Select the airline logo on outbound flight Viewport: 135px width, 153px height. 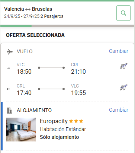click(x=124, y=66)
